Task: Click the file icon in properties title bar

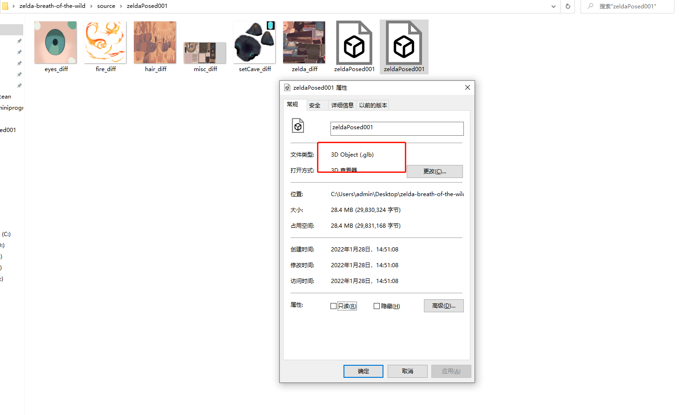Action: click(x=287, y=87)
